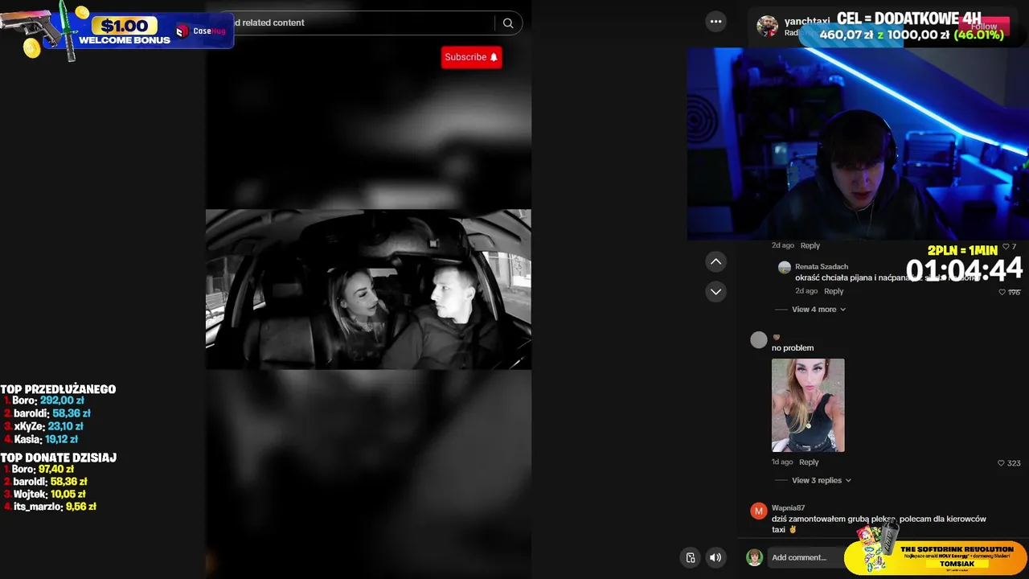1029x579 pixels.
Task: Click the Add comment input box
Action: click(x=806, y=557)
